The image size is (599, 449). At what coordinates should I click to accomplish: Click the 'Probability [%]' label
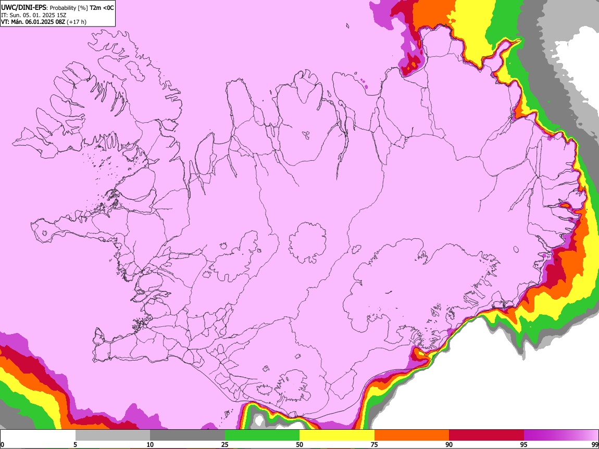[69, 8]
